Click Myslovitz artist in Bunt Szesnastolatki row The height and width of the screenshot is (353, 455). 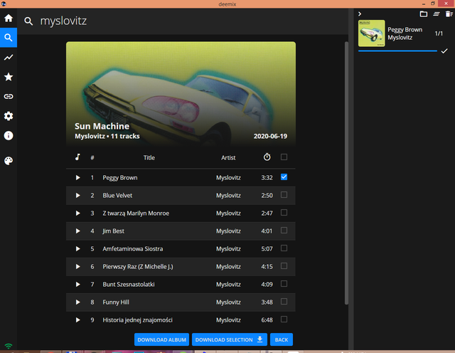coord(228,285)
